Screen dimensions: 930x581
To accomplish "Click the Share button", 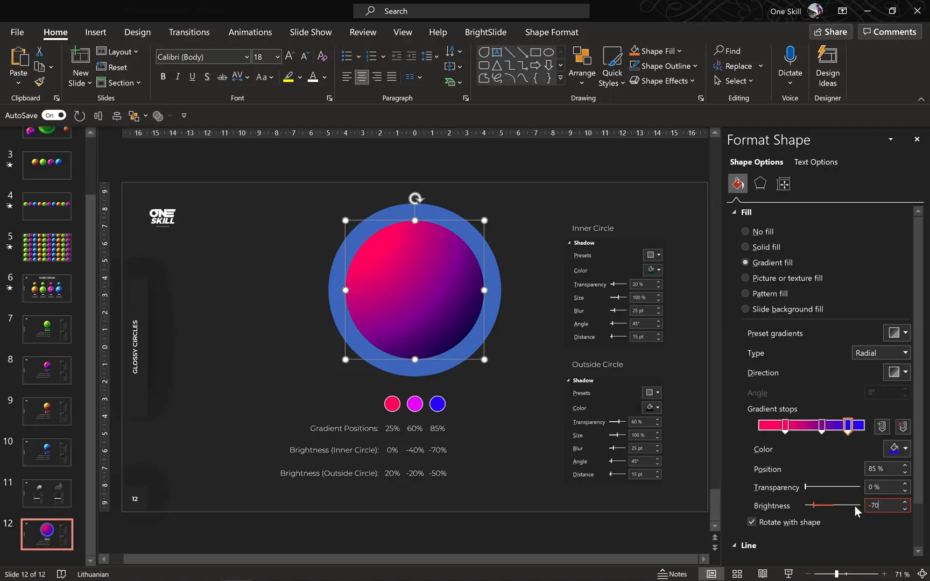I will [830, 32].
